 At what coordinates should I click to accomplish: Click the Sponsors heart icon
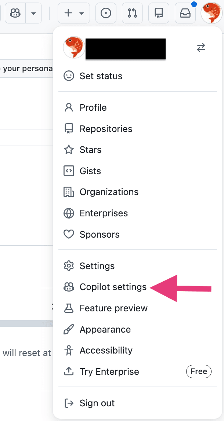tap(69, 234)
